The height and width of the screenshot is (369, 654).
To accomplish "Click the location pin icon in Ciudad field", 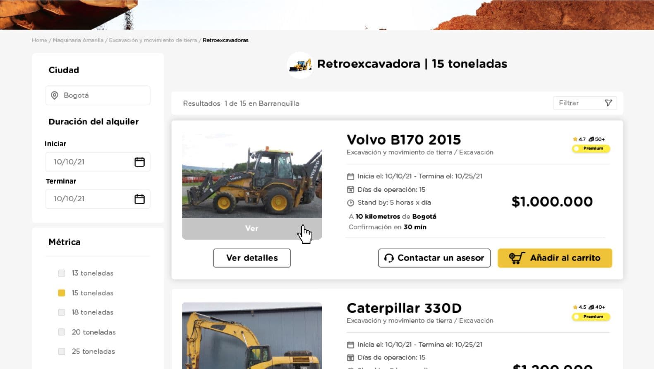I will coord(54,95).
